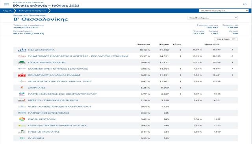Click the Σπαρτιάτες helmet logo
The image size is (252, 144).
pos(22,88)
